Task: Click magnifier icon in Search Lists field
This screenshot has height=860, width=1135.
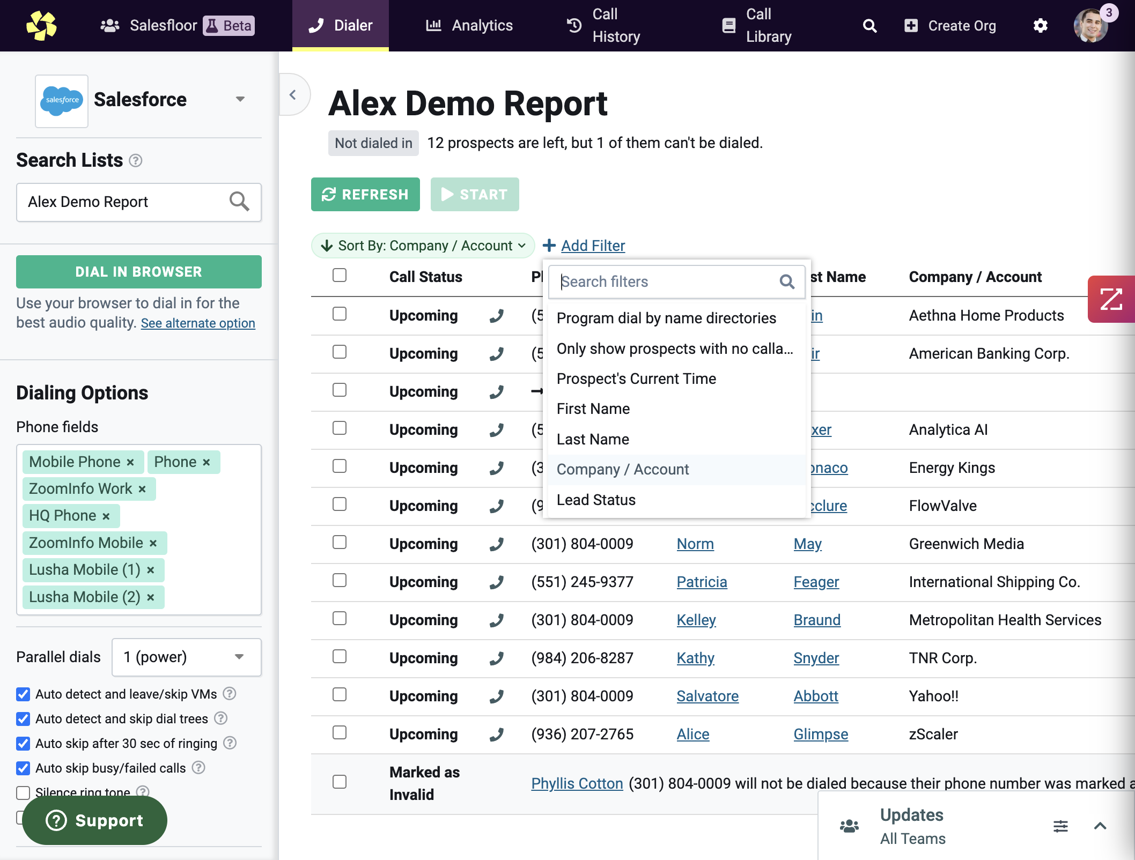Action: click(x=239, y=202)
